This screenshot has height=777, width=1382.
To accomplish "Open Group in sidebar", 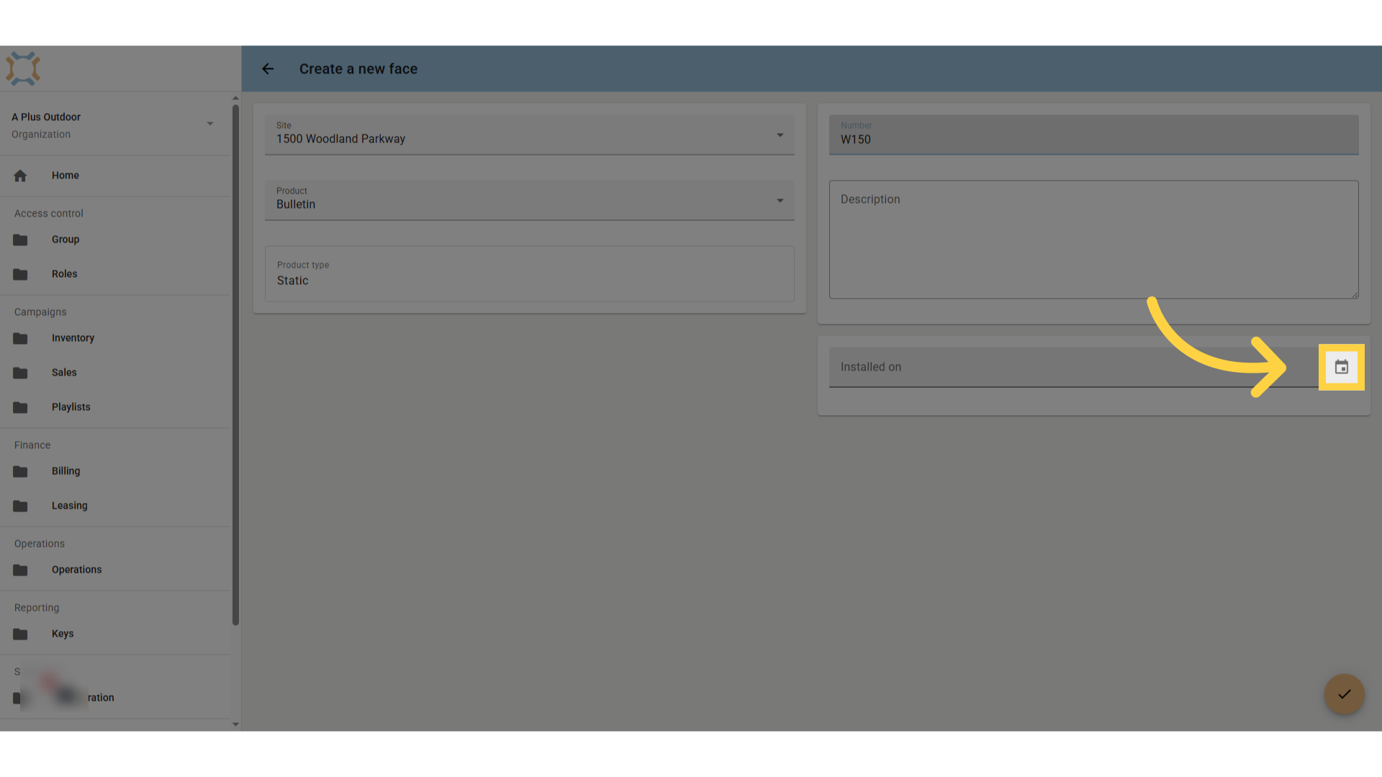I will (x=115, y=240).
